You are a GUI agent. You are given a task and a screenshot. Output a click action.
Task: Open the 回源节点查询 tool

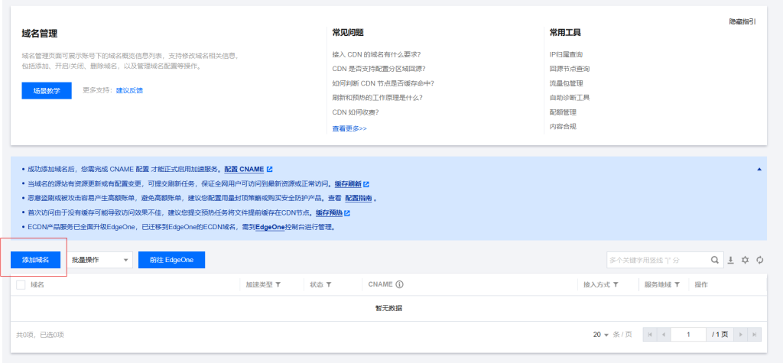569,69
